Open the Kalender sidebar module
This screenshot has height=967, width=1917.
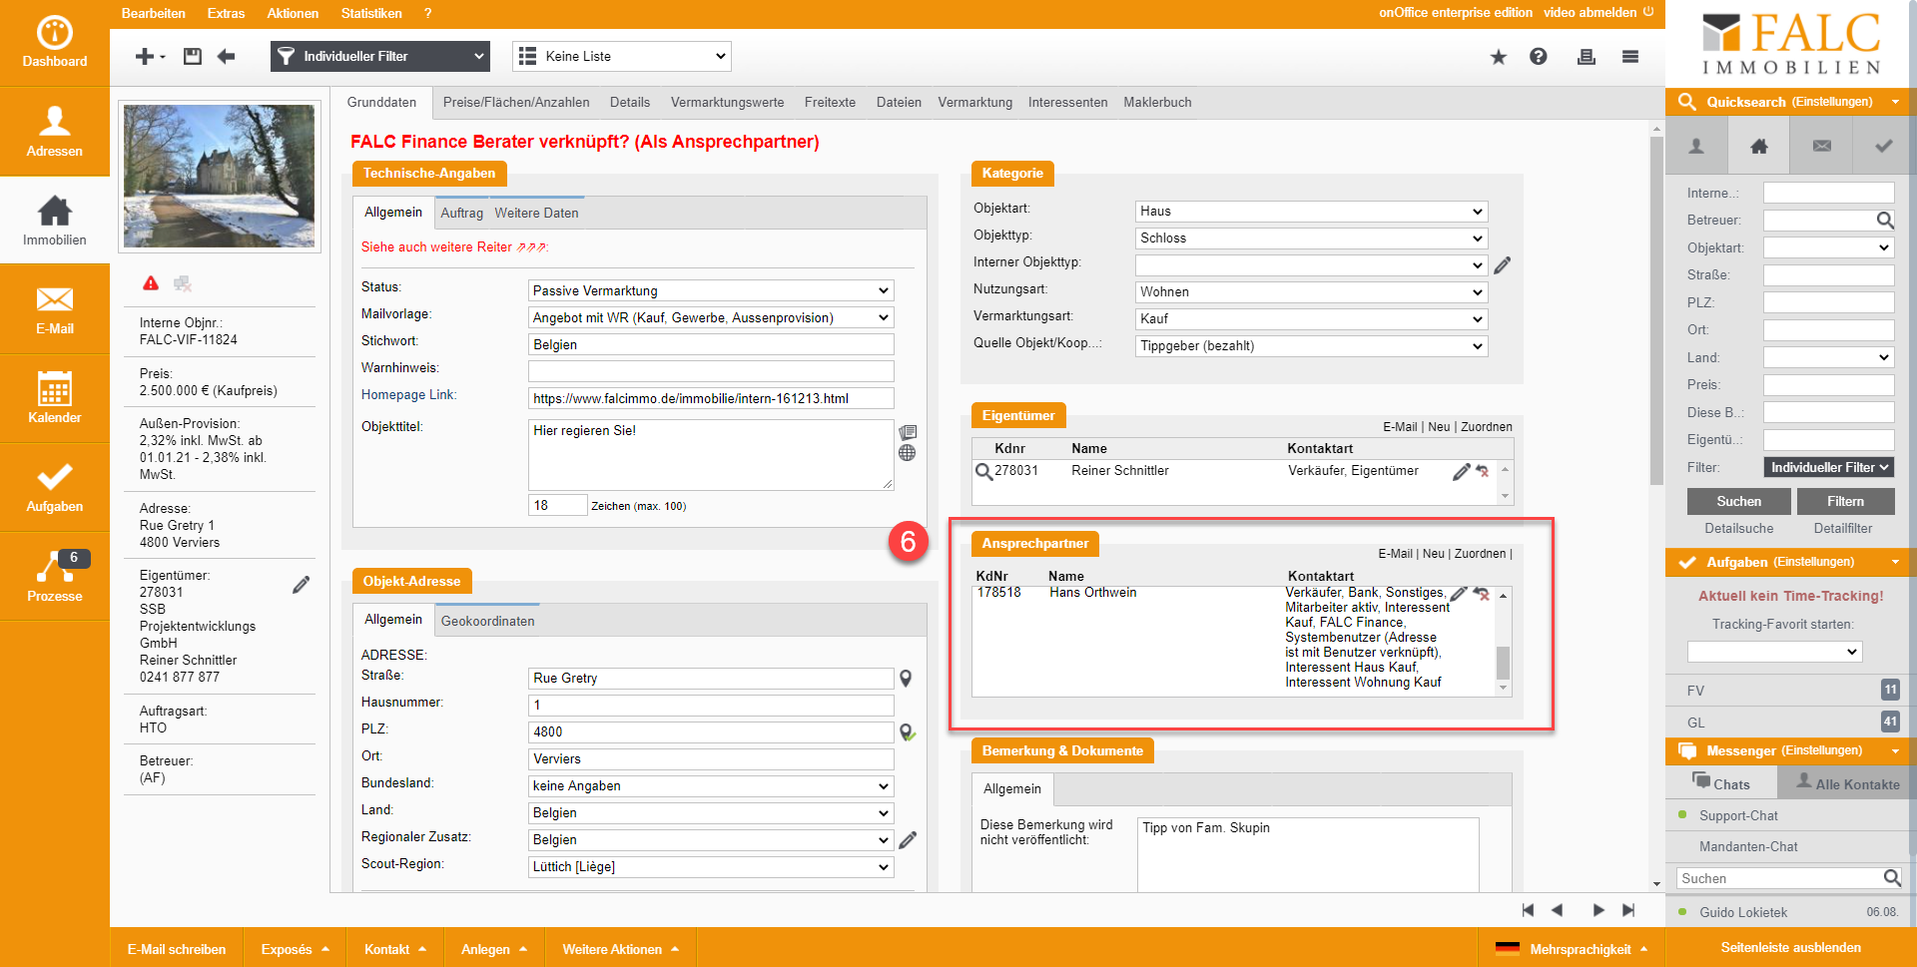54,397
